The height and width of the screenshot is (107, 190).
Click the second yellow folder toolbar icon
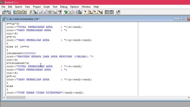pyautogui.click(x=24, y=12)
